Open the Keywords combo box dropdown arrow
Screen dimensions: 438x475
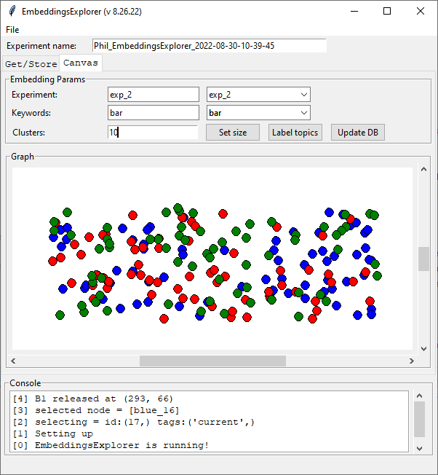(303, 113)
